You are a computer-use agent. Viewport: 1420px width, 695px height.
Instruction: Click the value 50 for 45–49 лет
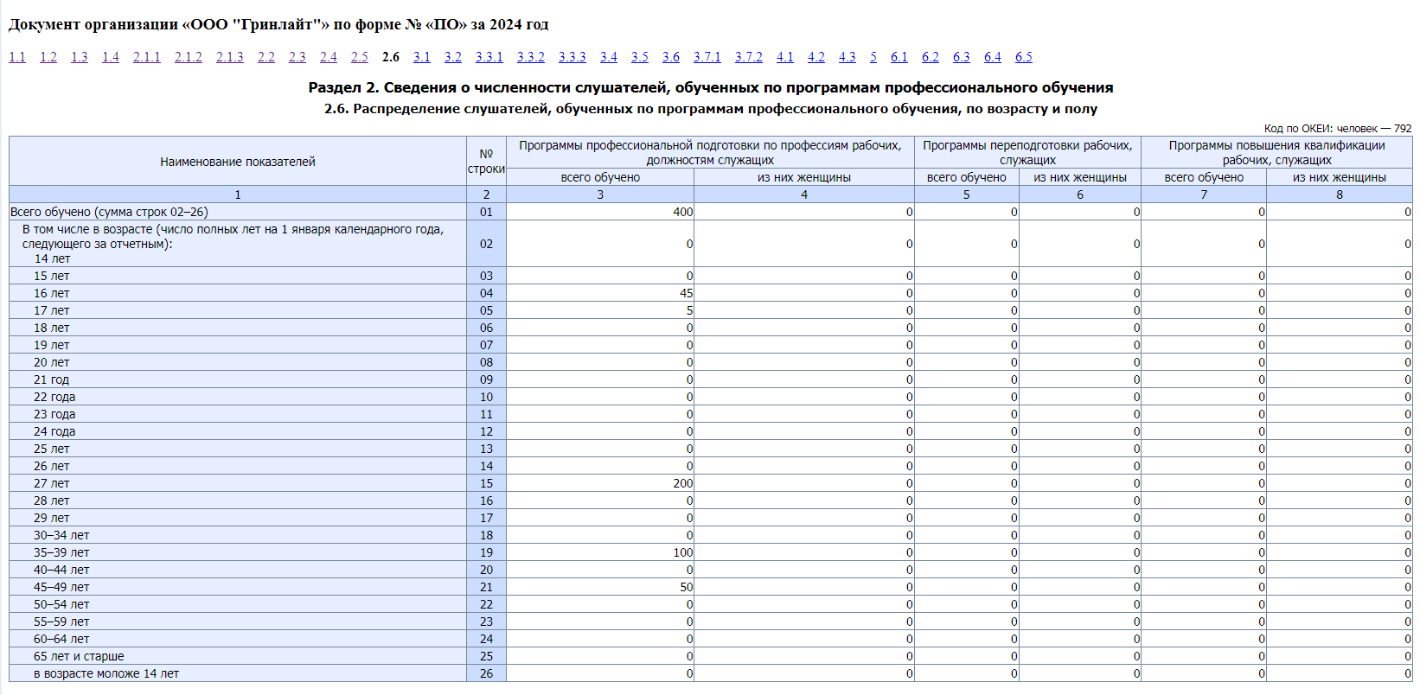[687, 587]
